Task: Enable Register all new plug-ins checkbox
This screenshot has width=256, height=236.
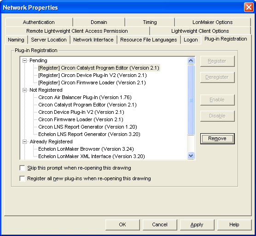Action: click(22, 178)
